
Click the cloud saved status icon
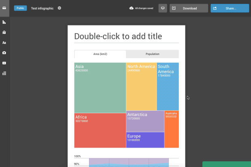pyautogui.click(x=131, y=8)
